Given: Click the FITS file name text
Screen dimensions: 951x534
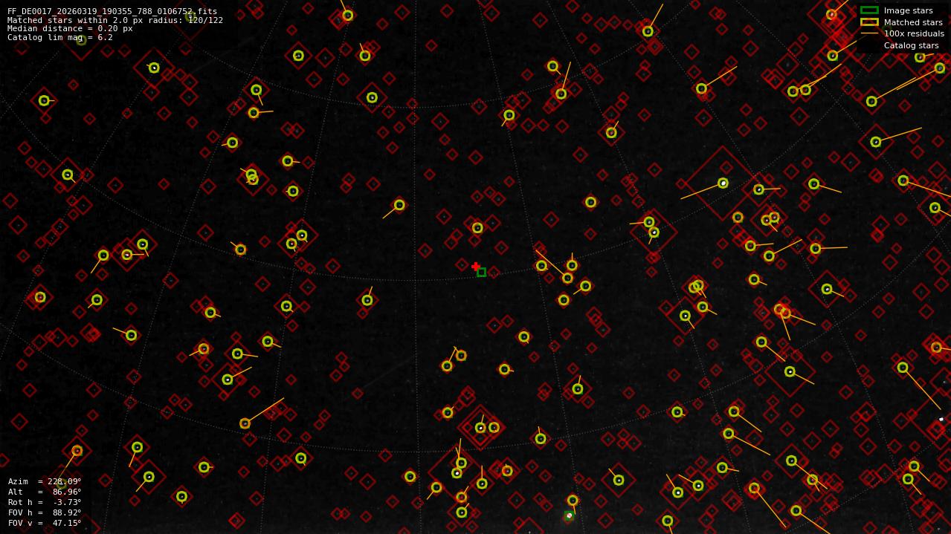Looking at the screenshot, I should tap(112, 11).
